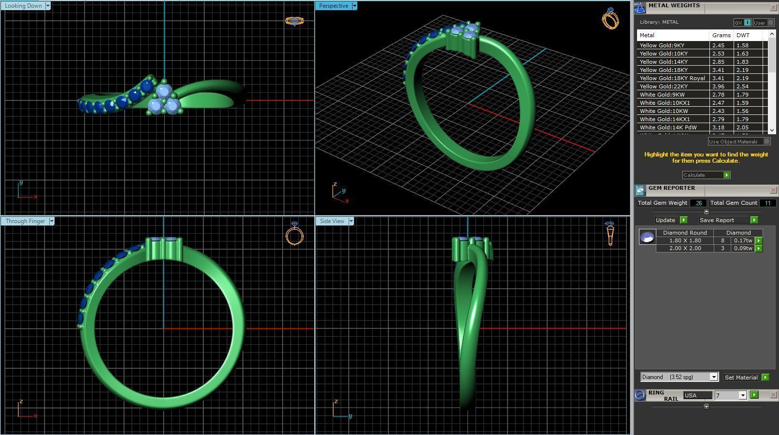Click the Metal Weights flask icon

[640, 8]
